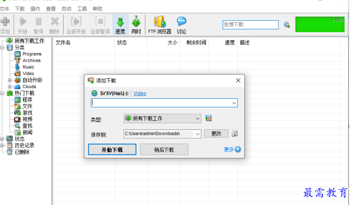Click the 剩余时间 column header
This screenshot has width=351, height=205.
pyautogui.click(x=194, y=42)
